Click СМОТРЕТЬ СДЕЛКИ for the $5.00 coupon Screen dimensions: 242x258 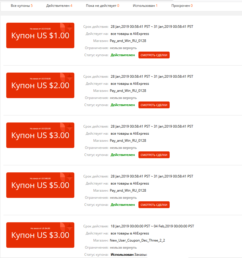pyautogui.click(x=154, y=205)
